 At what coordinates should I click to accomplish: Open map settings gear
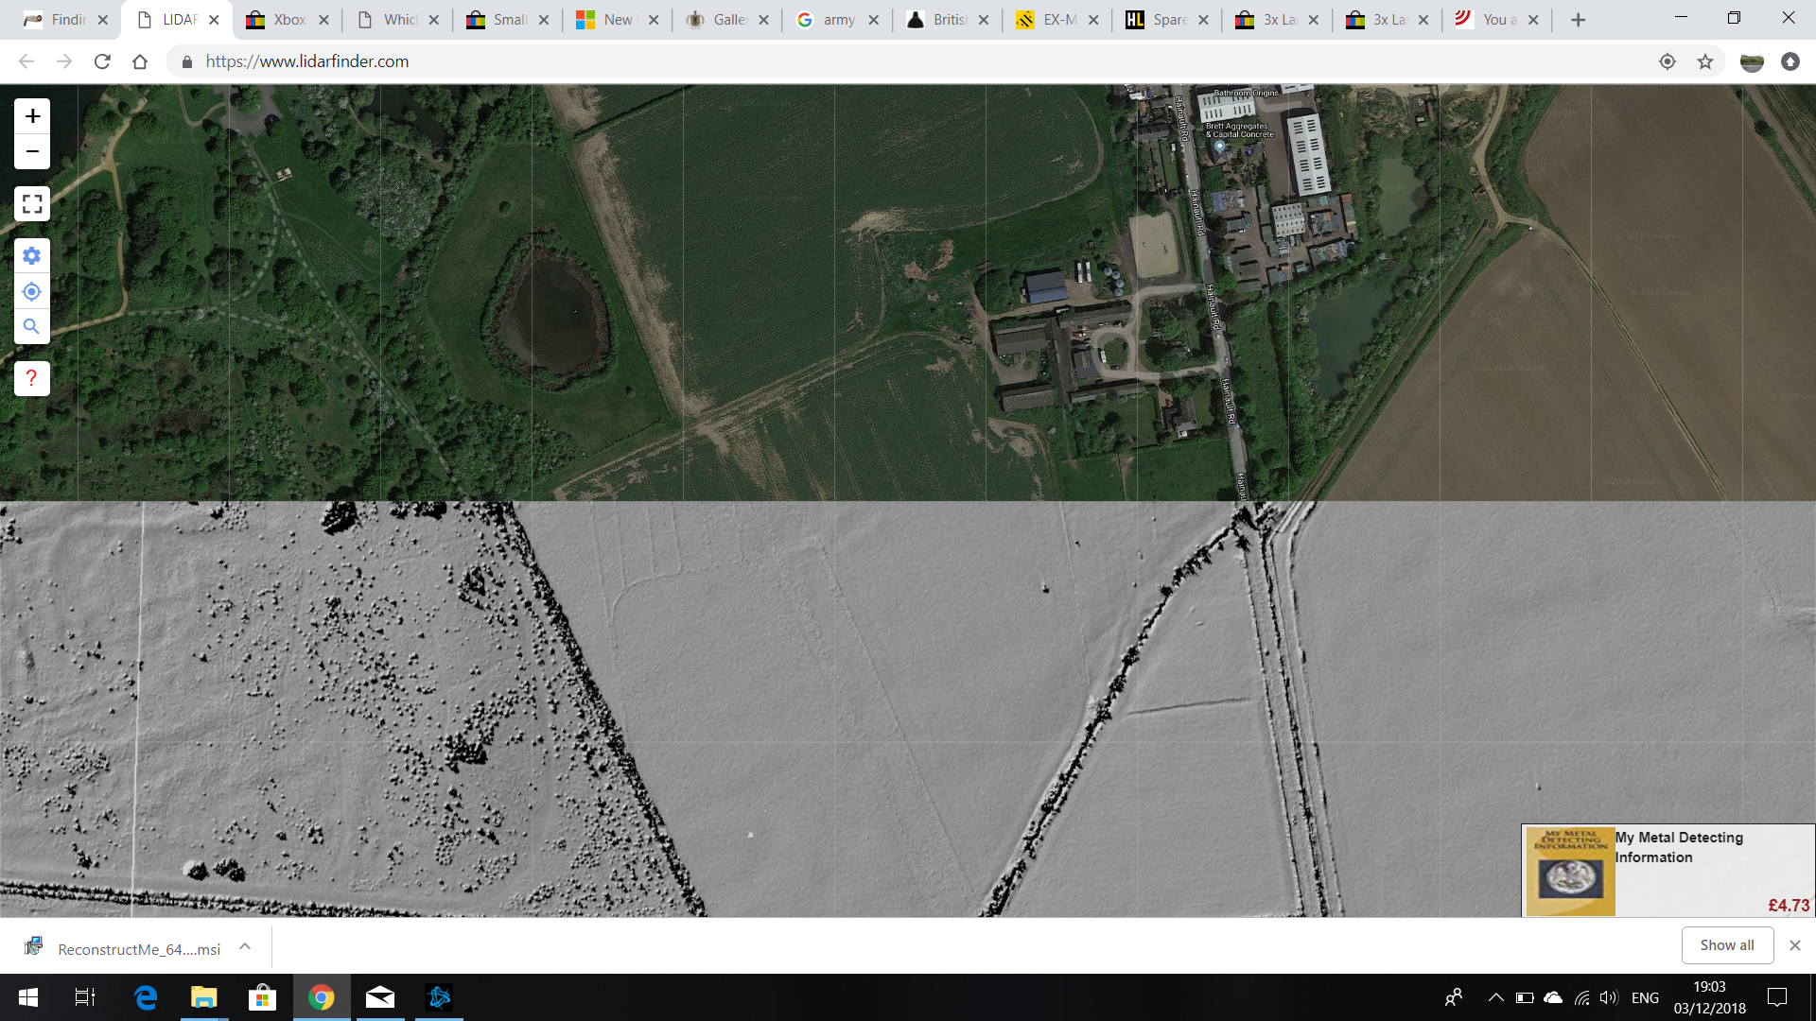[32, 256]
